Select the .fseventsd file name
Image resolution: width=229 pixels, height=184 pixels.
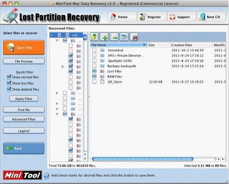tap(115, 50)
